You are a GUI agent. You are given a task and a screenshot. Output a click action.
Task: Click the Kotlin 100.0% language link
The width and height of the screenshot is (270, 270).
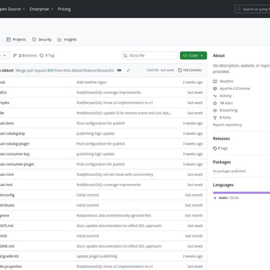[228, 198]
